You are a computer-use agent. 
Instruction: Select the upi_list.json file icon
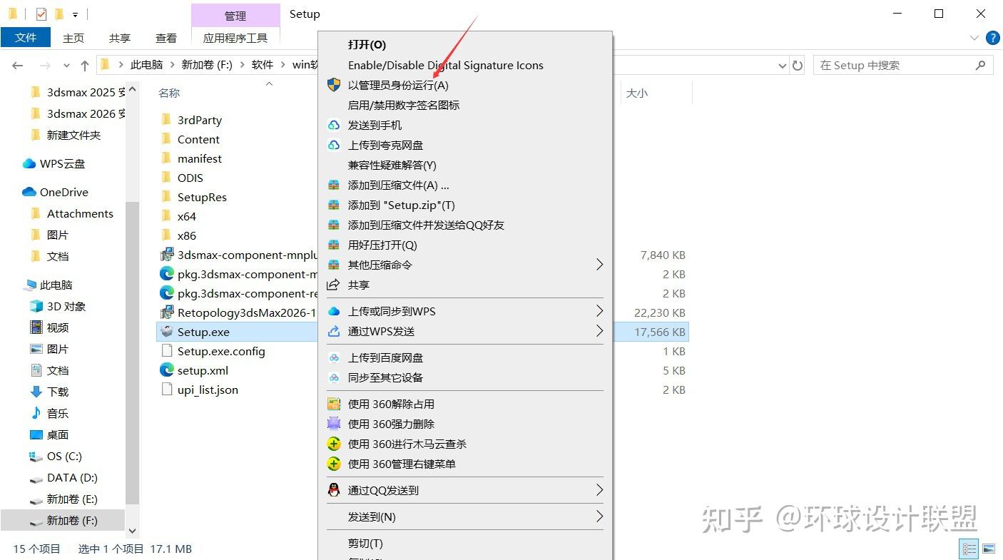tap(167, 390)
